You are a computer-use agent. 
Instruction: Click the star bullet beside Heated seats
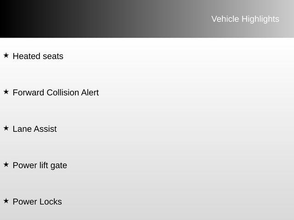[6, 55]
